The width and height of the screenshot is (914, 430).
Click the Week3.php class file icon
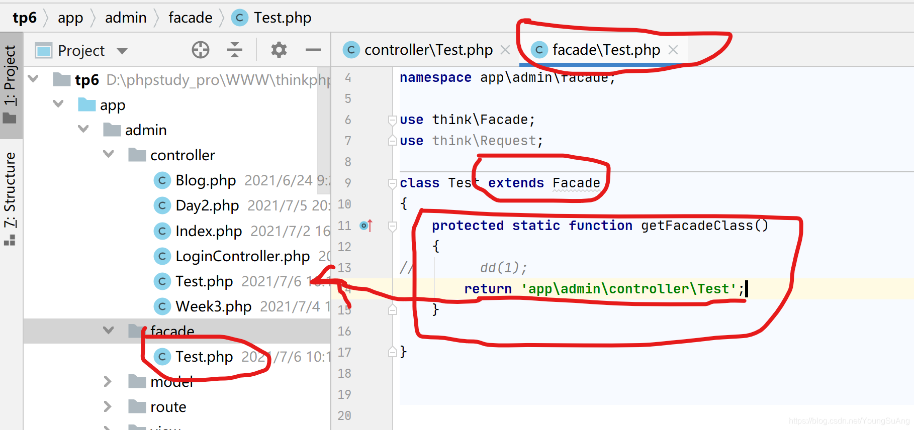(162, 306)
